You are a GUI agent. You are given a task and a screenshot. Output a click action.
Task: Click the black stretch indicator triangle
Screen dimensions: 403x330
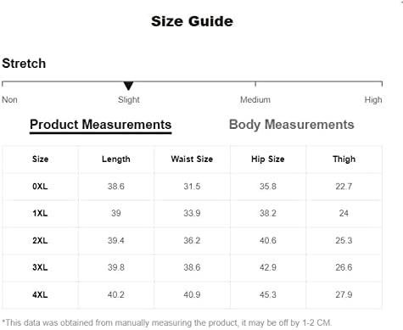point(128,86)
